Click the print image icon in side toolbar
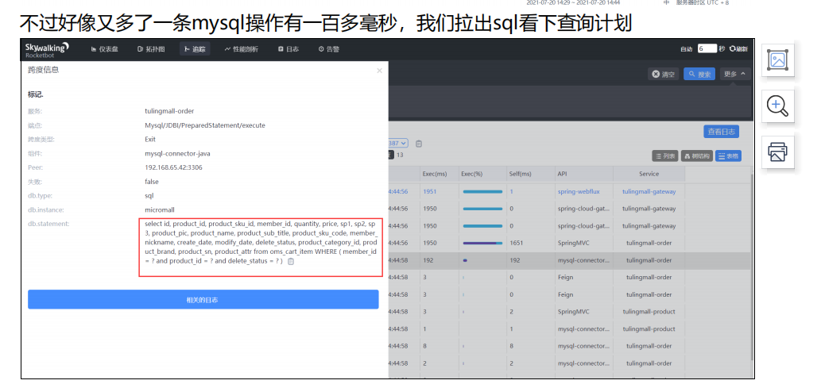821x388 pixels. pos(777,152)
